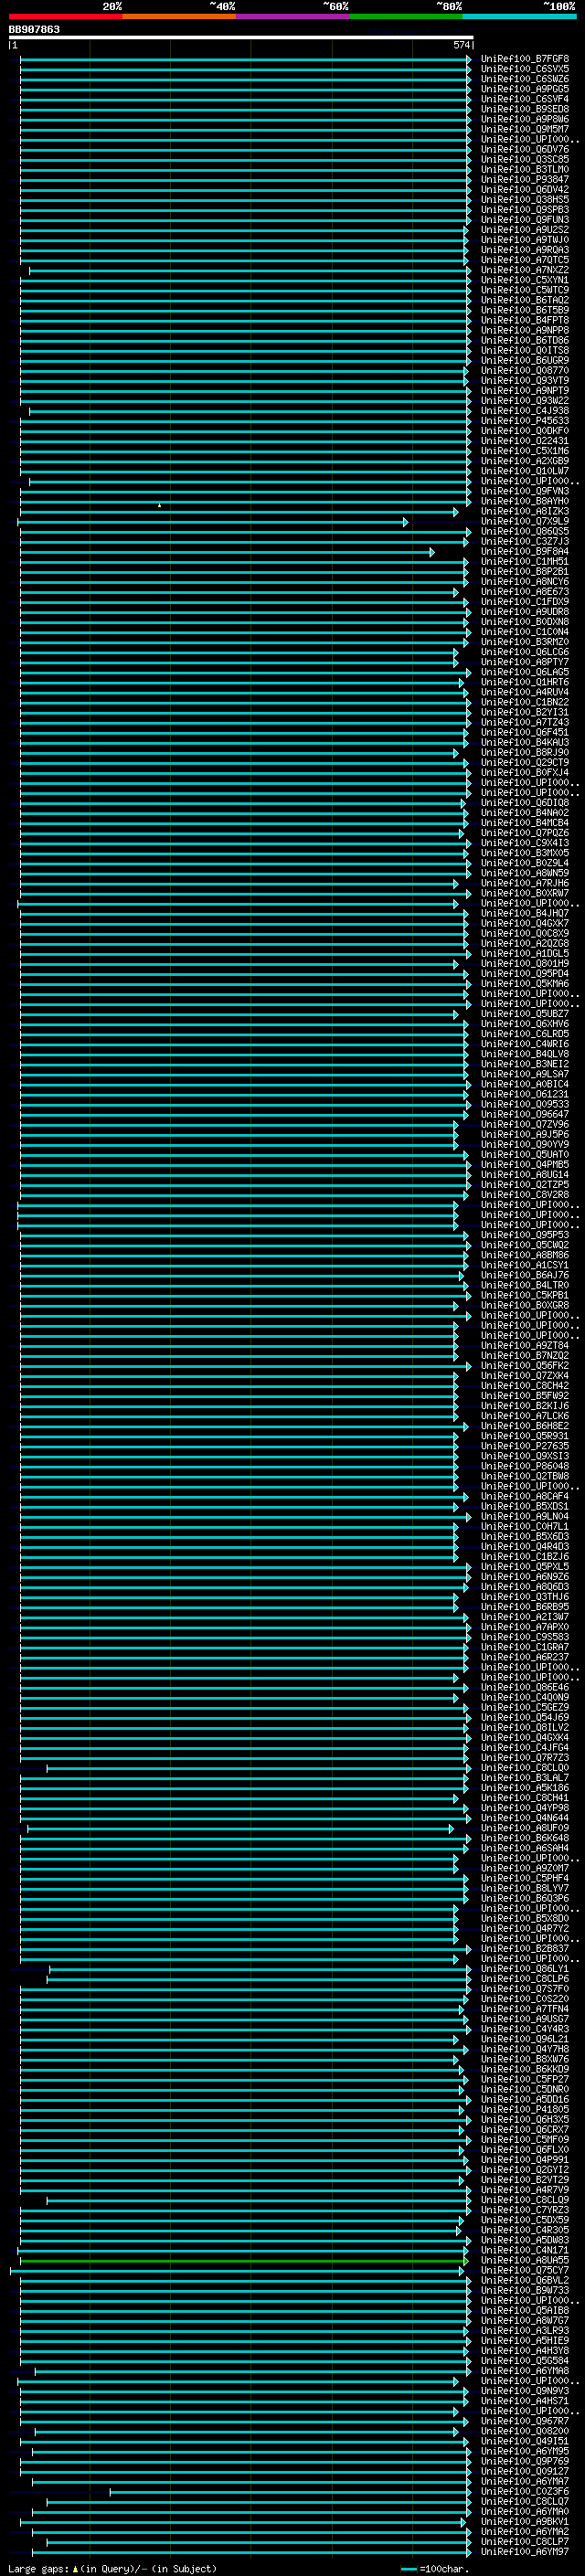The image size is (585, 2576).
Task: Click the cyan ~100% identity legend bar
Action: (519, 16)
